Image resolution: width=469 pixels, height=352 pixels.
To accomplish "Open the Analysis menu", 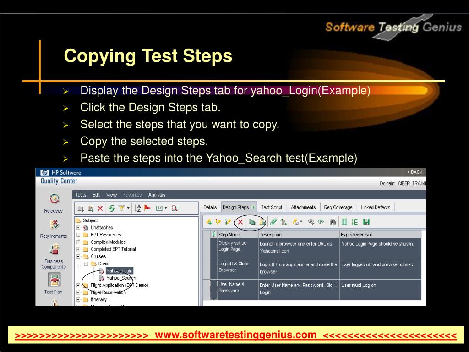I will [157, 194].
